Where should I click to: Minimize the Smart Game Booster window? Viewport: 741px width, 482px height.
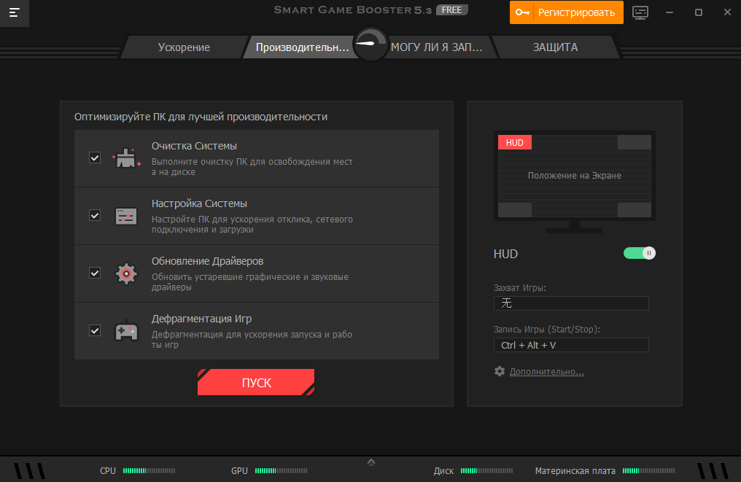pyautogui.click(x=670, y=12)
